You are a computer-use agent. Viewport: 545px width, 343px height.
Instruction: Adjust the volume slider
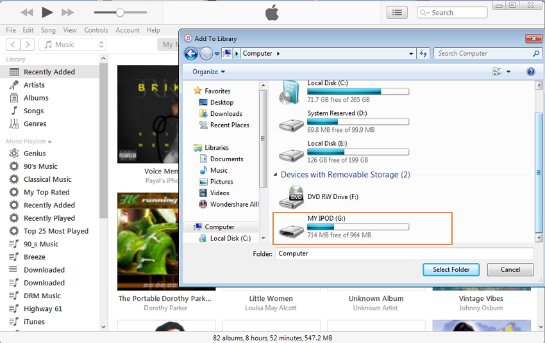coord(120,12)
